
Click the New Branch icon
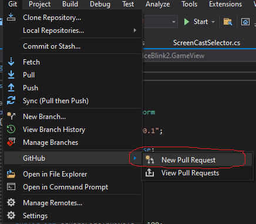11,116
